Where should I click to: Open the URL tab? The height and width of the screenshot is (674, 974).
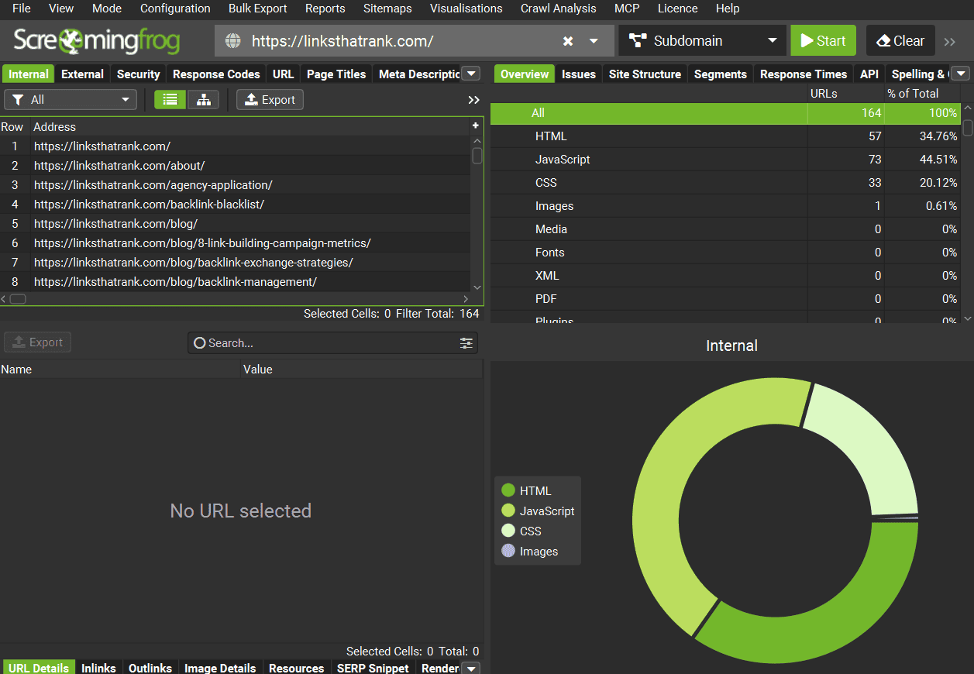(x=284, y=74)
